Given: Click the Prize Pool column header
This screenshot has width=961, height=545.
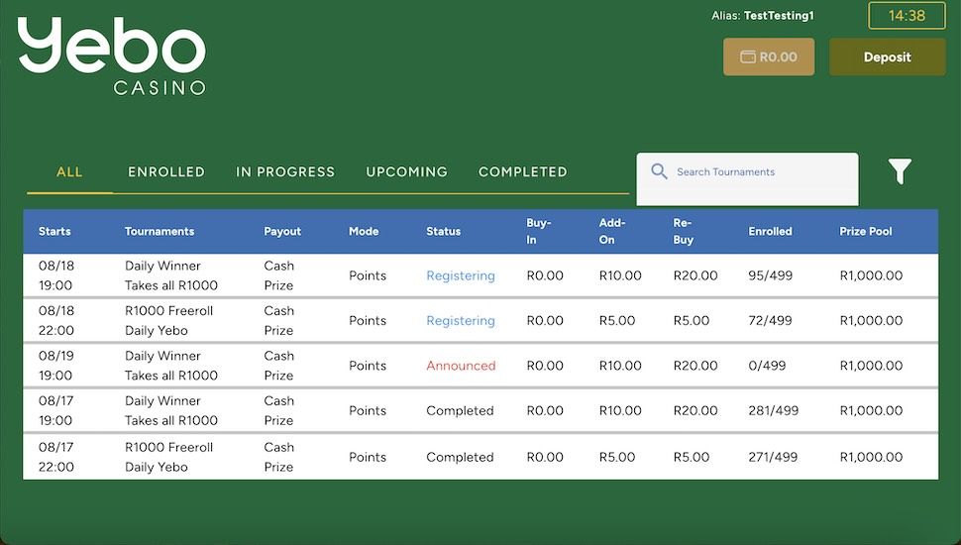Looking at the screenshot, I should point(865,231).
